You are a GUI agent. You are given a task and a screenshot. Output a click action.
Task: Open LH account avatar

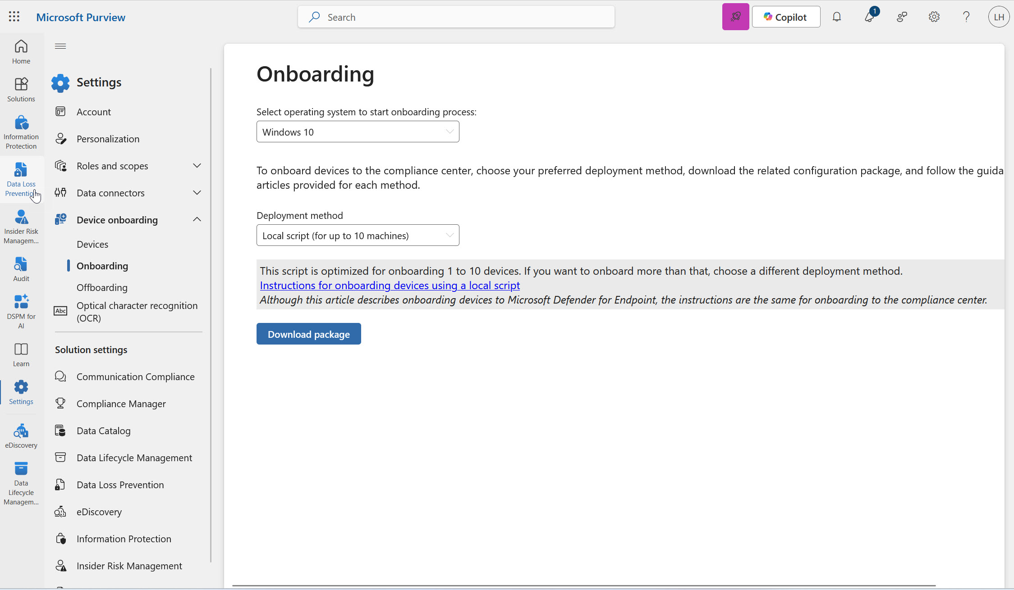coord(999,17)
